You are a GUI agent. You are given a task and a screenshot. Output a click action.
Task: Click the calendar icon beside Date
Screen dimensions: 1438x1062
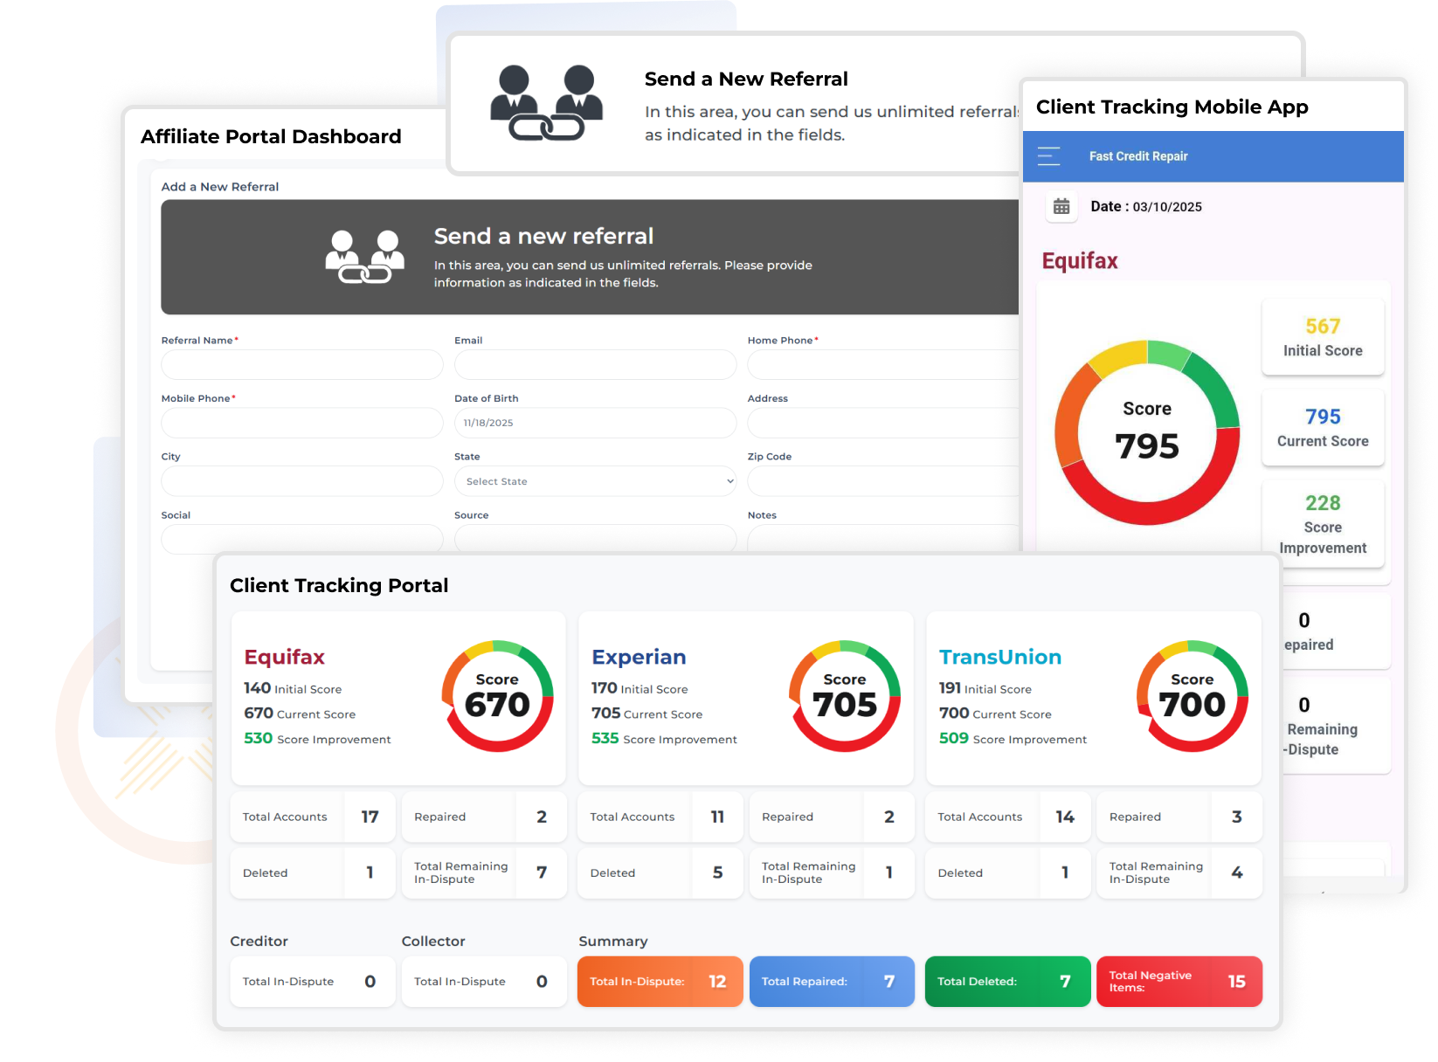pyautogui.click(x=1061, y=207)
